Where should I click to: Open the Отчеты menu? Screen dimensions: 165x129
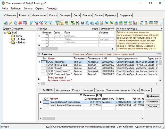[28, 8]
